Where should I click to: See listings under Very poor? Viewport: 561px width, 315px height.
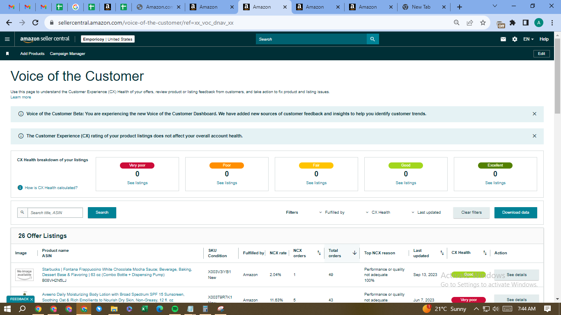137,183
